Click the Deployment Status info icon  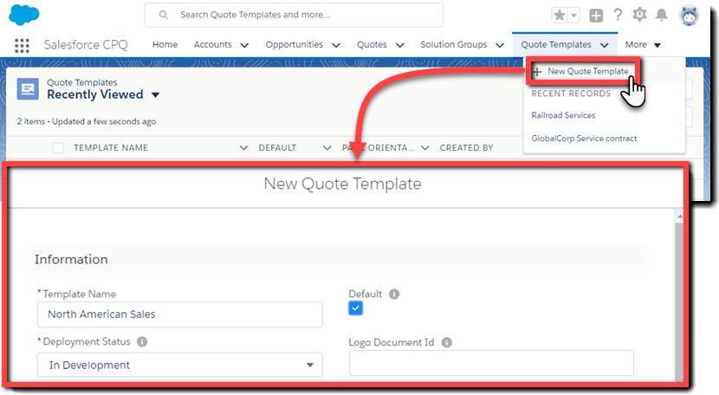coord(142,342)
